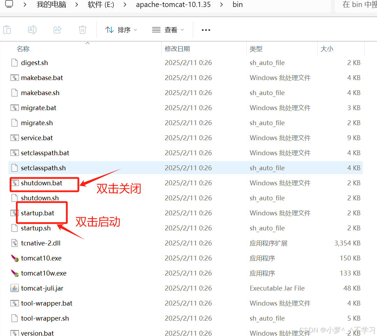Navigate to 软件 (E:) breadcrumb
This screenshot has width=377, height=336.
[x=101, y=4]
